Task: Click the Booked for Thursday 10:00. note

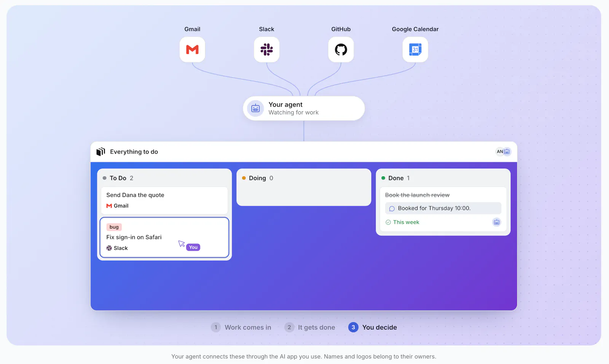Action: [443, 208]
